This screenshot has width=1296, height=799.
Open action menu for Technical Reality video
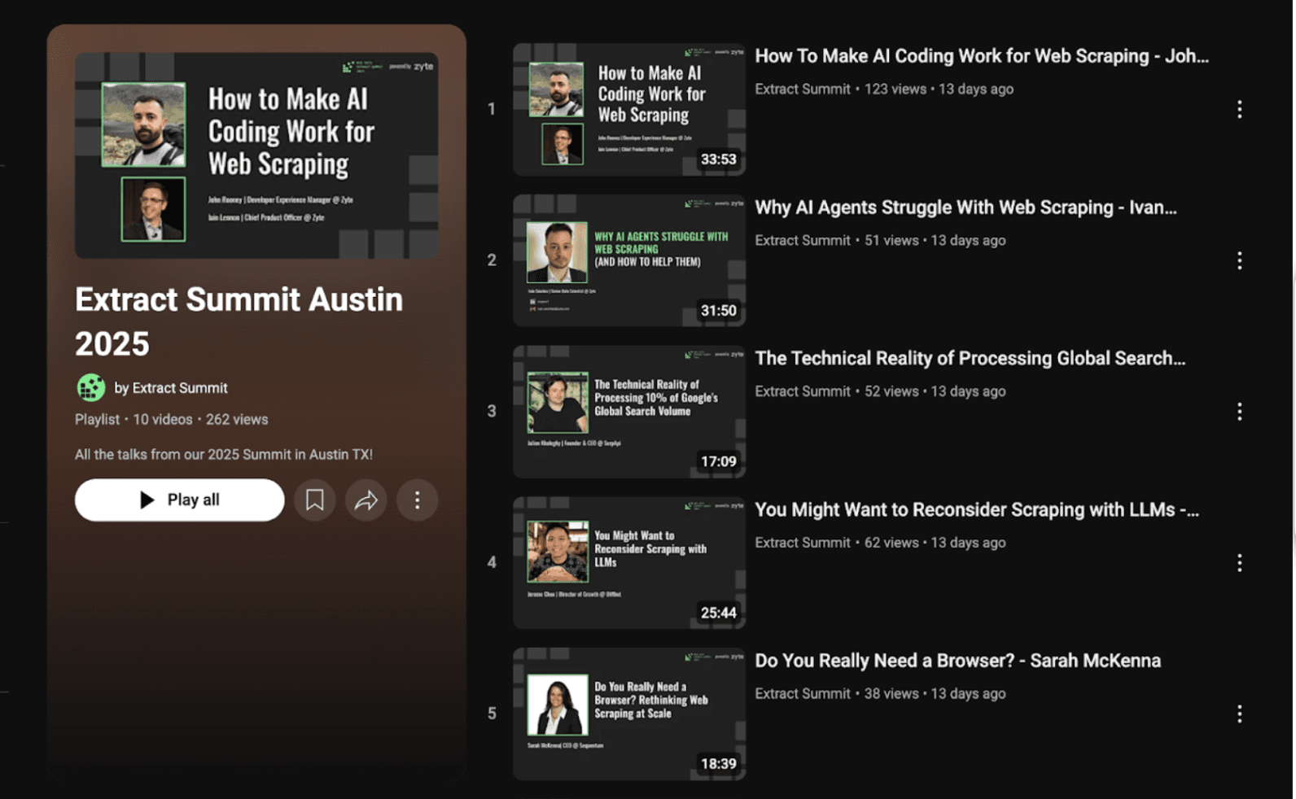(1239, 412)
